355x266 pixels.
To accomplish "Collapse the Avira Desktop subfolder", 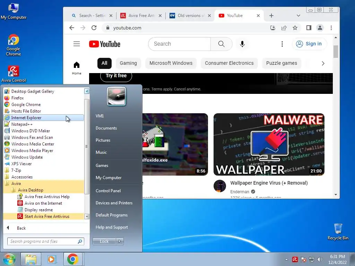I will [x=44, y=190].
